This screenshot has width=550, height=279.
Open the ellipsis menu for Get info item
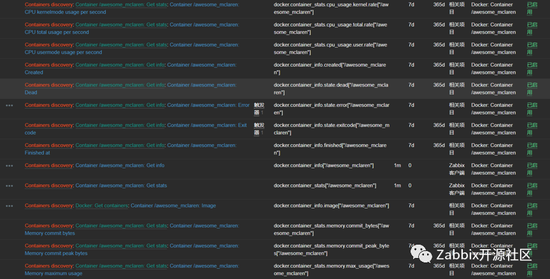[9, 166]
